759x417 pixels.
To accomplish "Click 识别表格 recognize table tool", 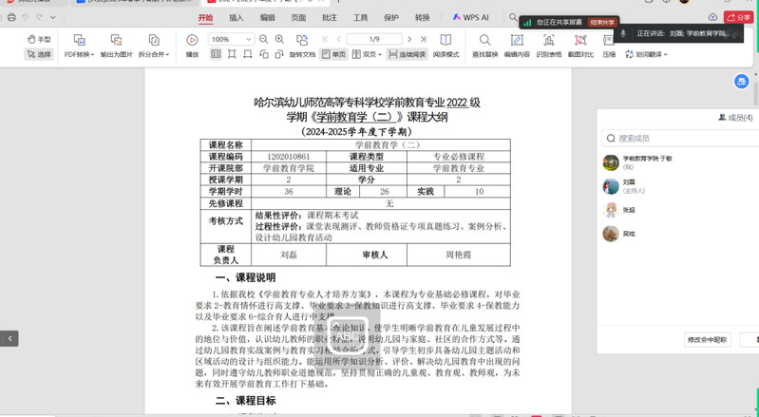I will click(548, 46).
